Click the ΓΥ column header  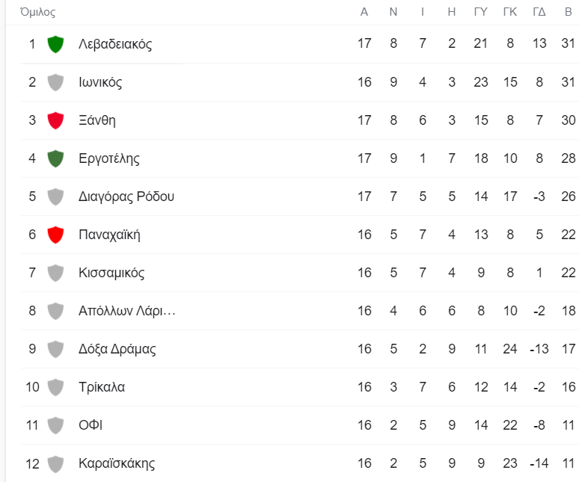(481, 12)
